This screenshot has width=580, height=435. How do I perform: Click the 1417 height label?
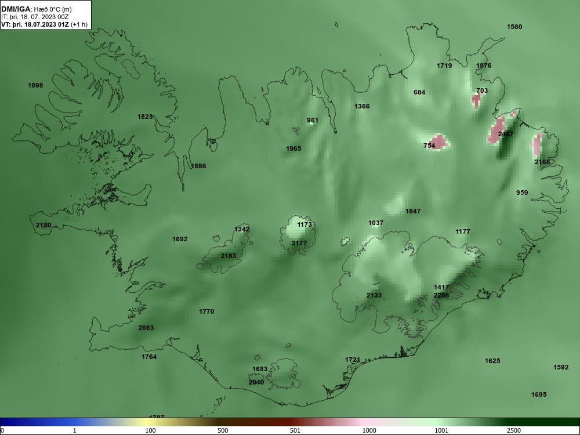click(x=441, y=287)
